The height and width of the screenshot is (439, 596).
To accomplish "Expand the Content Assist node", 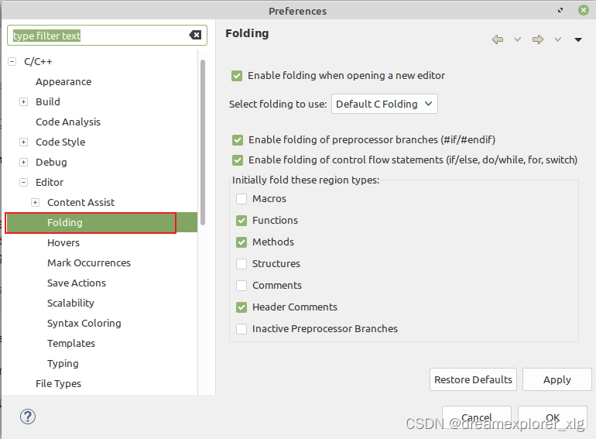I will coord(35,202).
